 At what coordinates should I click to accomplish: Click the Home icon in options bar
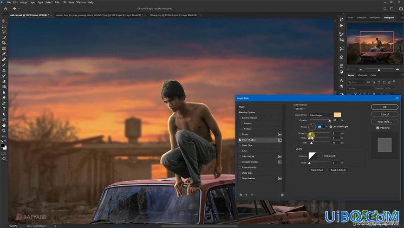5,8
